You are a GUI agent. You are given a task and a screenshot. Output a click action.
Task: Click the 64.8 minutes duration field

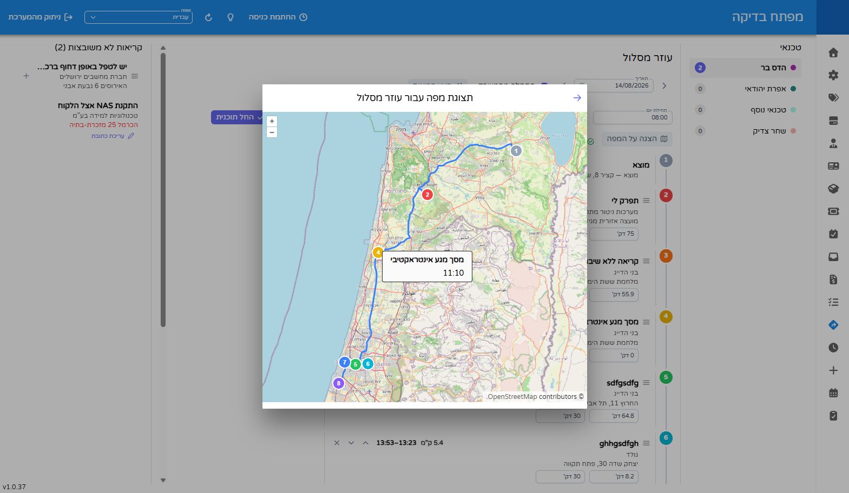tap(614, 416)
